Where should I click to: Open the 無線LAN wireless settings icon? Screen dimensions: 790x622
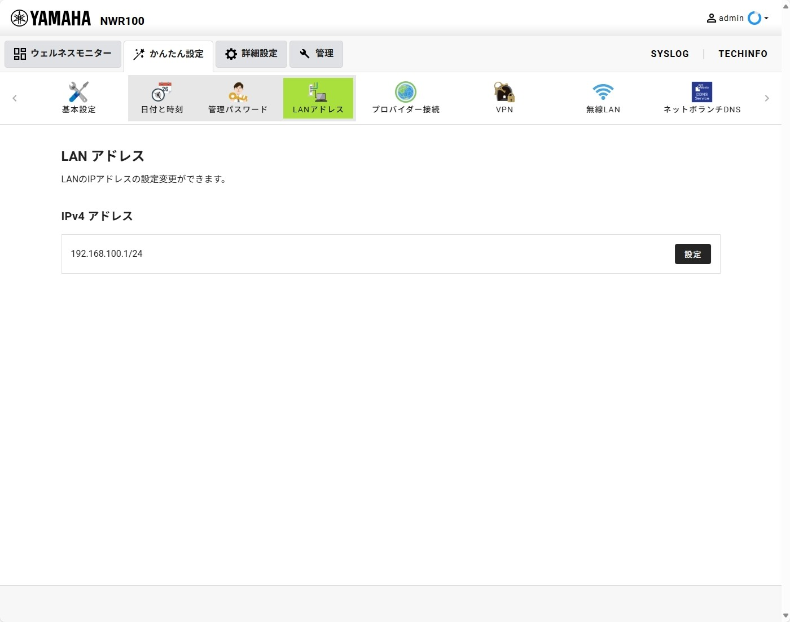(x=603, y=97)
